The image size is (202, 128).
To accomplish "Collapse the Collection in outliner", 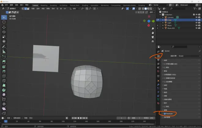I will pyautogui.click(x=160, y=15).
